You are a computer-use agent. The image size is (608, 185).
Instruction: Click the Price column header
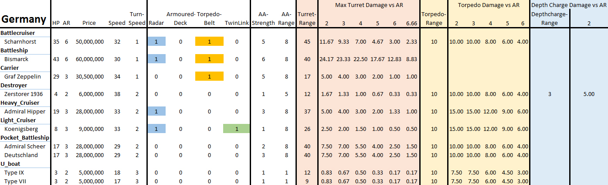tap(89, 23)
